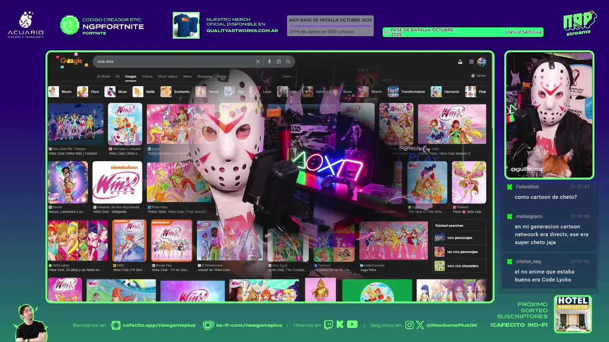Open Search Labs flask icon
This screenshot has height=342, width=609.
pyautogui.click(x=460, y=62)
